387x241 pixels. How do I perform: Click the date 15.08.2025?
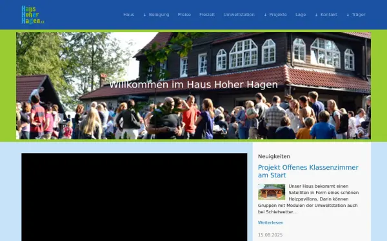pos(270,235)
